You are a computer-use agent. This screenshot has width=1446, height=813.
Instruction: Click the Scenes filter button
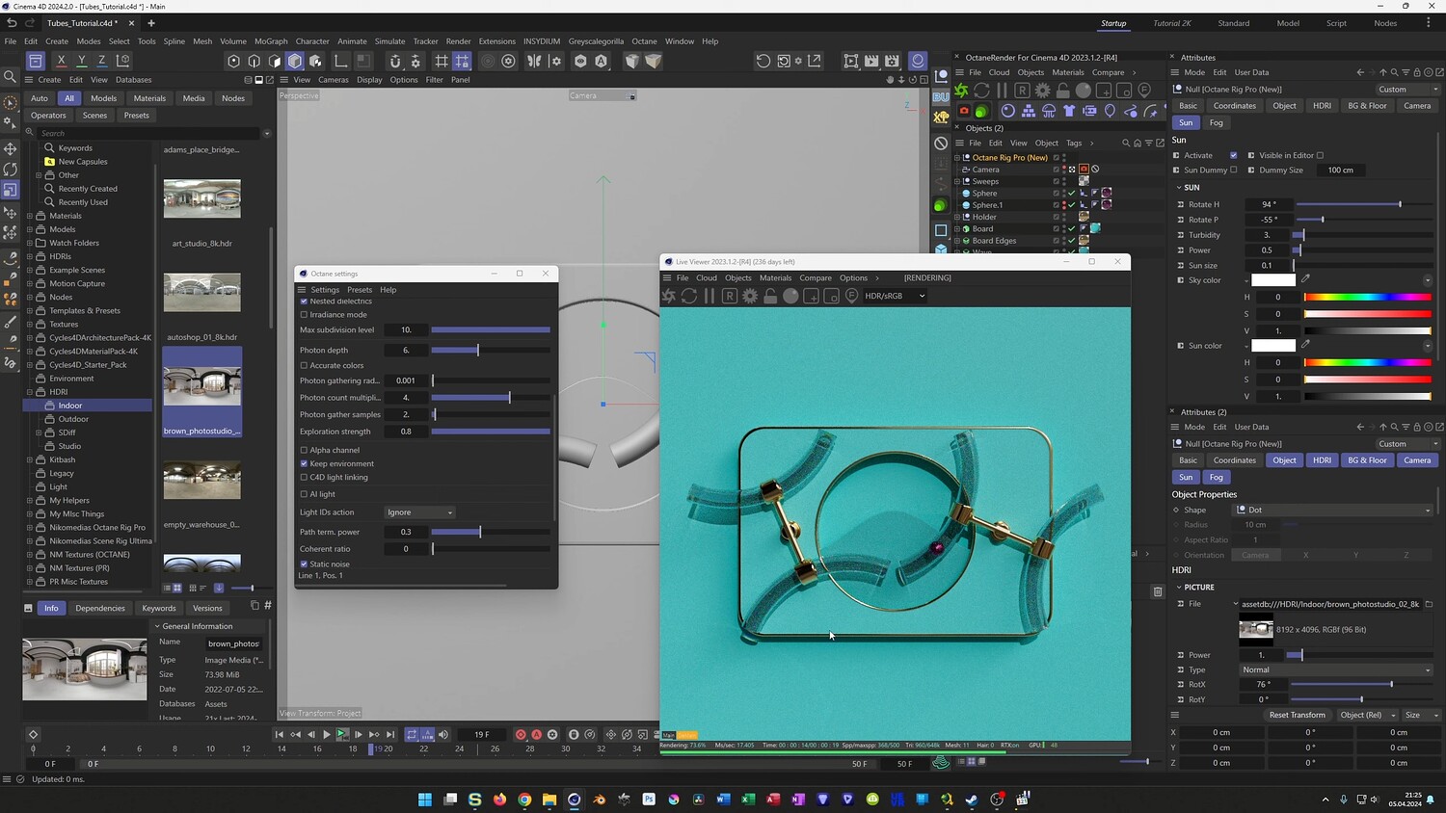[x=94, y=116]
